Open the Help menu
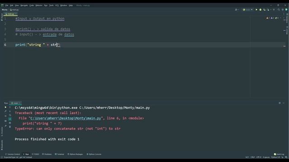289x162 pixels. tap(70, 5)
